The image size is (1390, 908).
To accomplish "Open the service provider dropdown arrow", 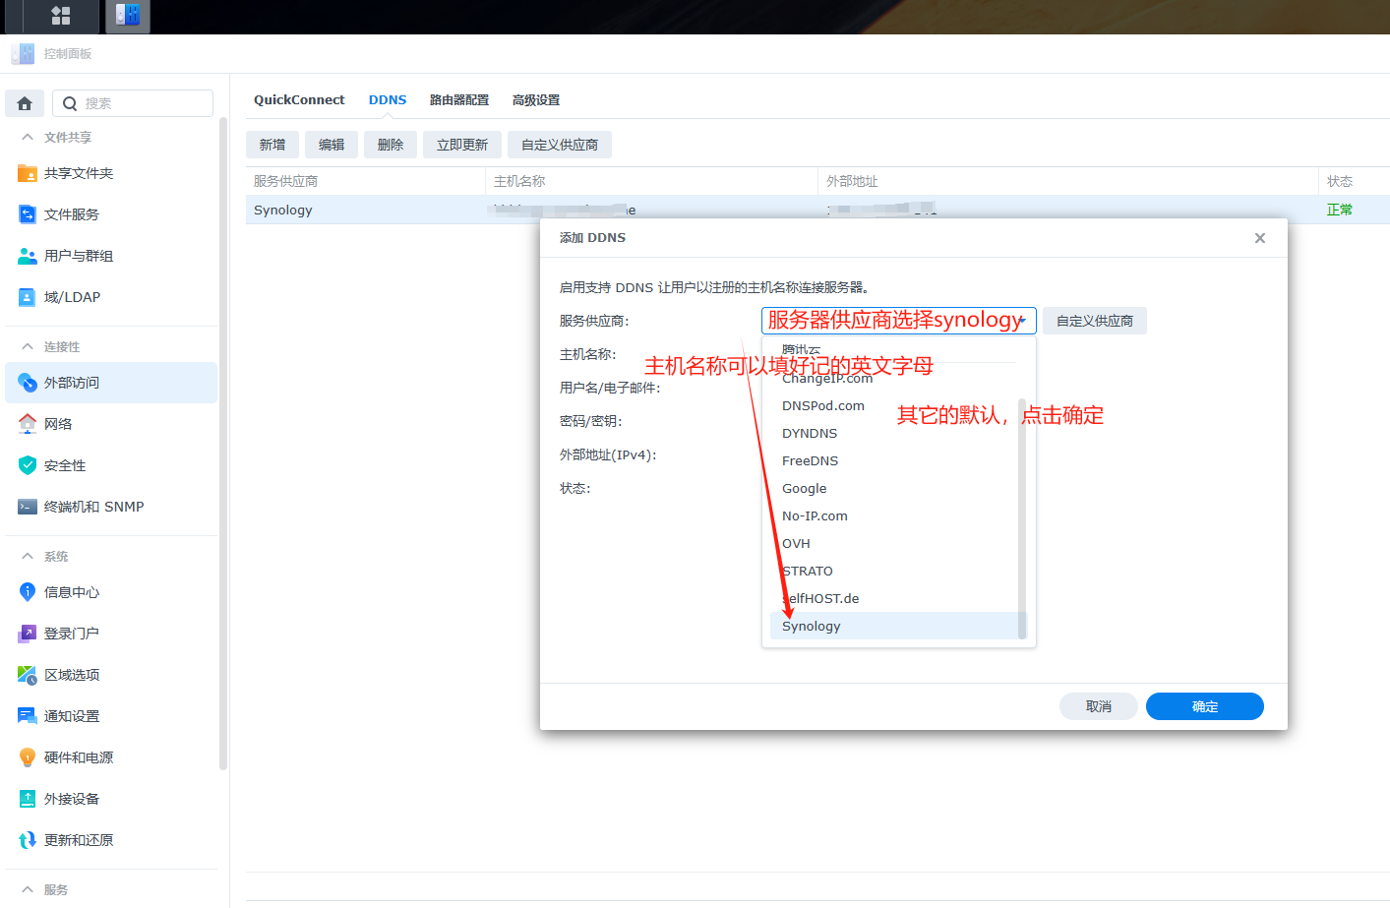I will pyautogui.click(x=1023, y=321).
